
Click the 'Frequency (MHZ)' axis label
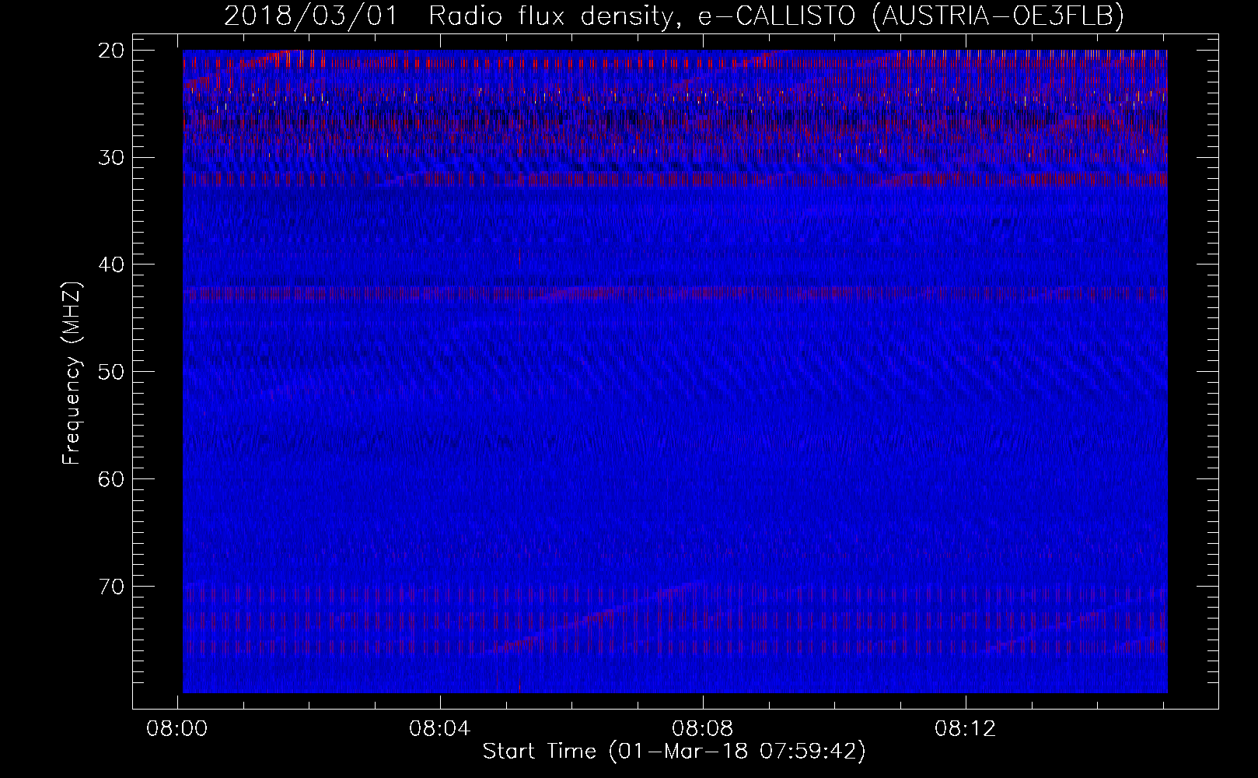pos(72,373)
